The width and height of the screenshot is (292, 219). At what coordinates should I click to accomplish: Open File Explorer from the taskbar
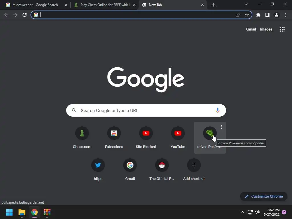coord(22,212)
